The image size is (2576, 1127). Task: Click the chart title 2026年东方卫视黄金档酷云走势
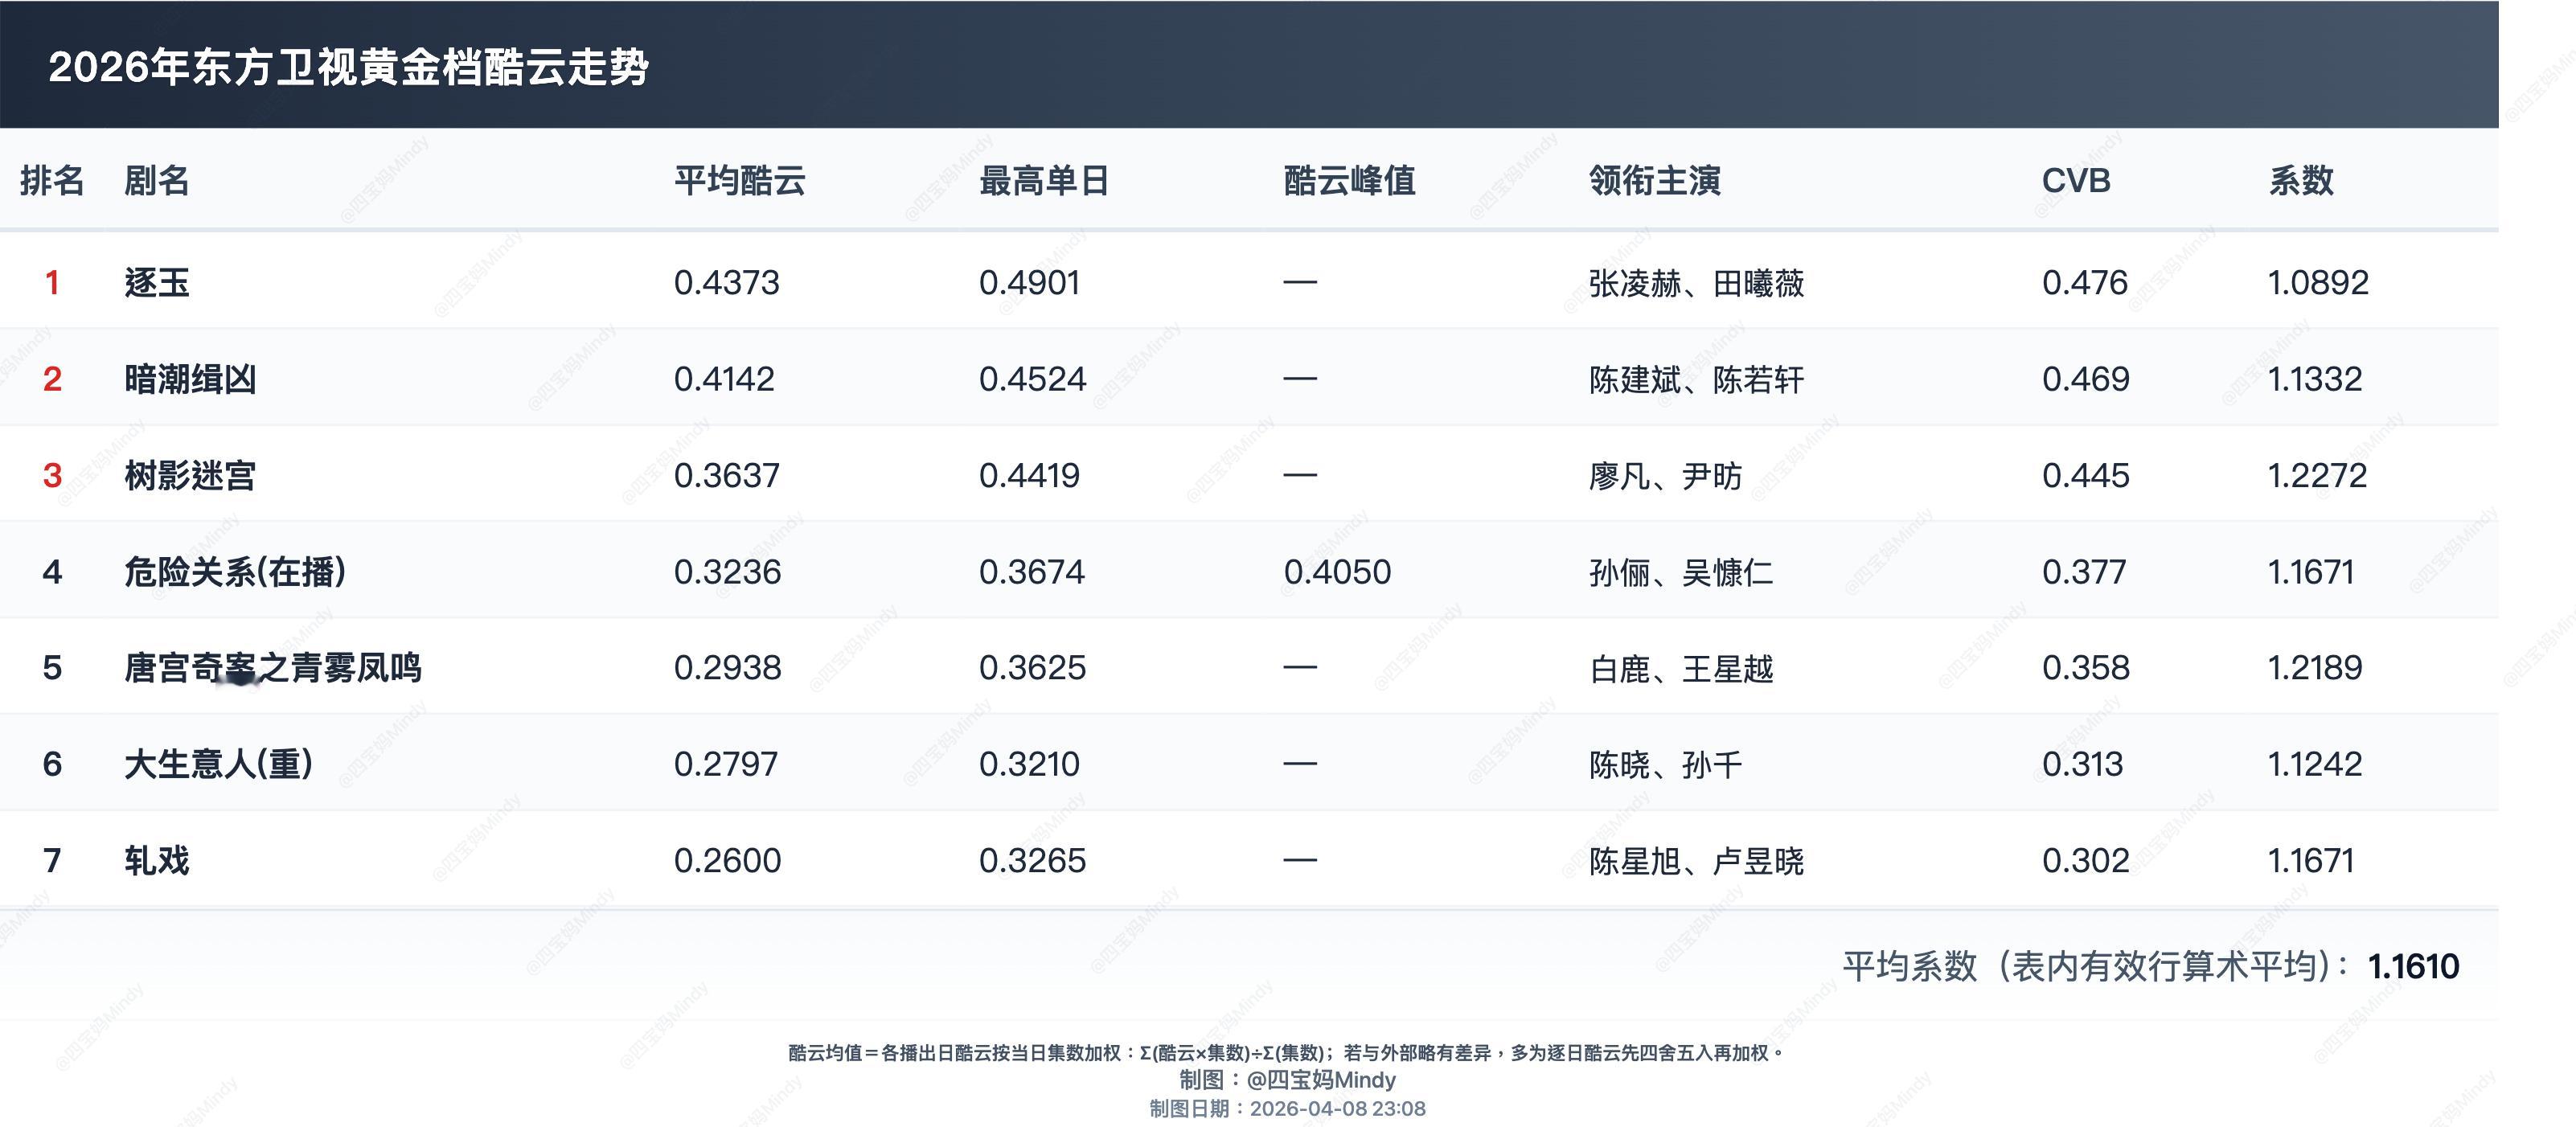click(x=348, y=67)
